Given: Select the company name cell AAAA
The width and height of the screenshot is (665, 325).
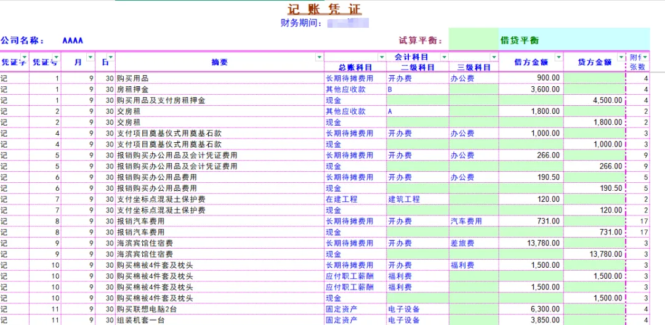Looking at the screenshot, I should coord(73,41).
